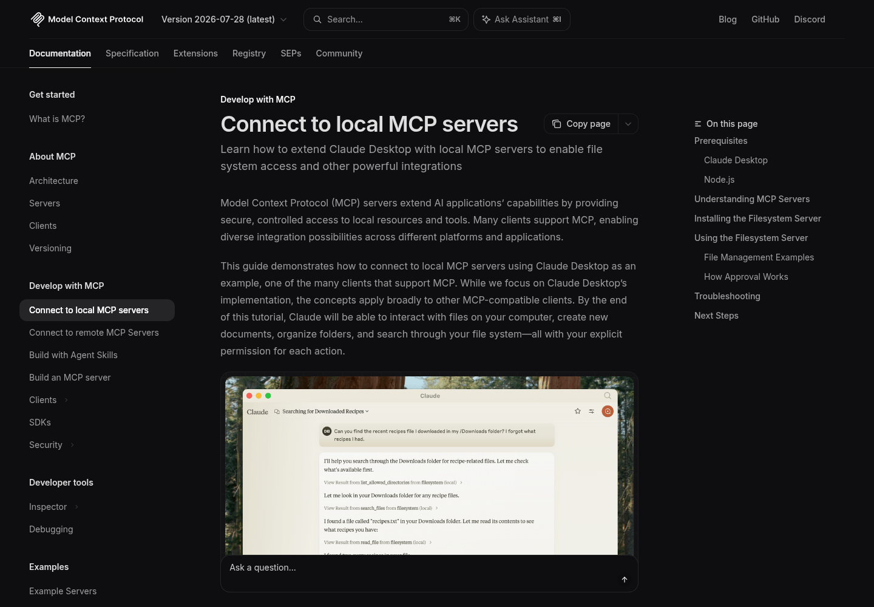Open the Copy page options chevron
The image size is (874, 607).
coord(628,124)
